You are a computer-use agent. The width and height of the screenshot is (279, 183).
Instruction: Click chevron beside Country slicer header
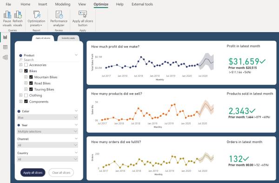[76, 153]
